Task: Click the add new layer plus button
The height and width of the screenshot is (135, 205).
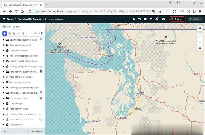Action: point(4,33)
